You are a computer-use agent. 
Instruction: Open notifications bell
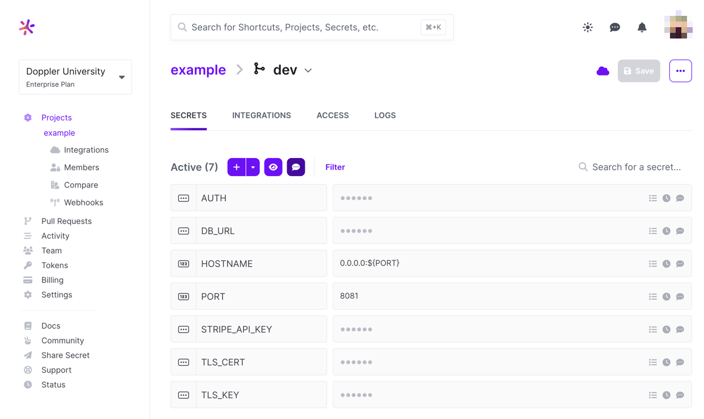click(x=642, y=27)
